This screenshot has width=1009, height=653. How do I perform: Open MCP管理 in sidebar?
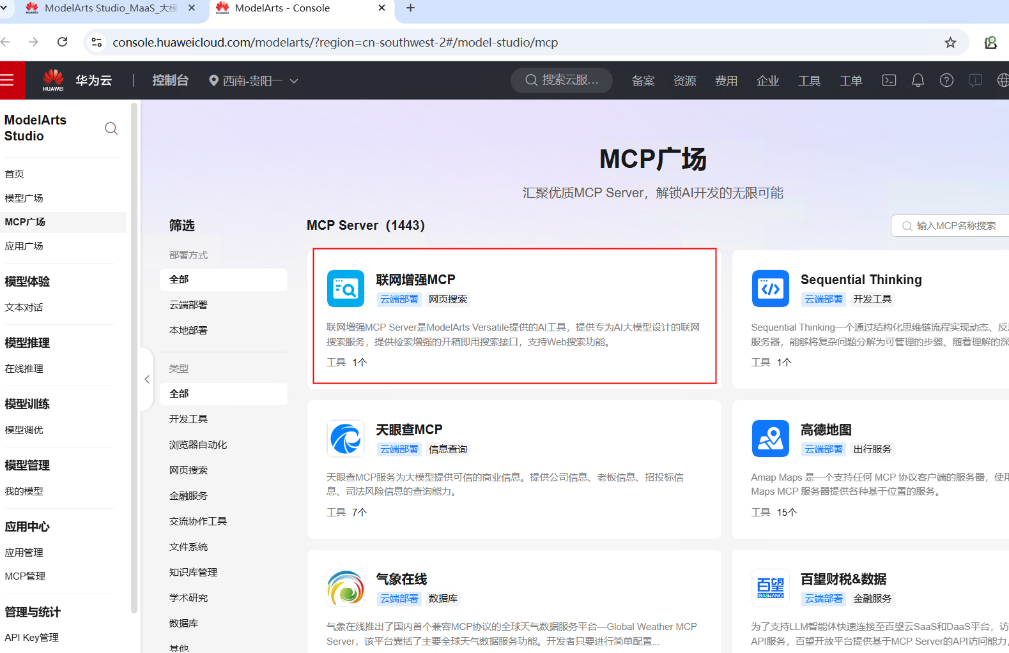click(x=25, y=576)
